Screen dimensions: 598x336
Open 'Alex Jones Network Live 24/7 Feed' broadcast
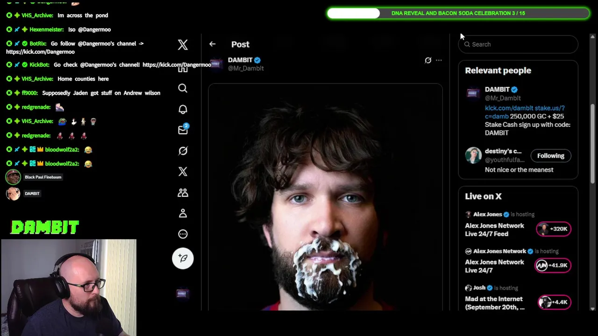tap(494, 230)
